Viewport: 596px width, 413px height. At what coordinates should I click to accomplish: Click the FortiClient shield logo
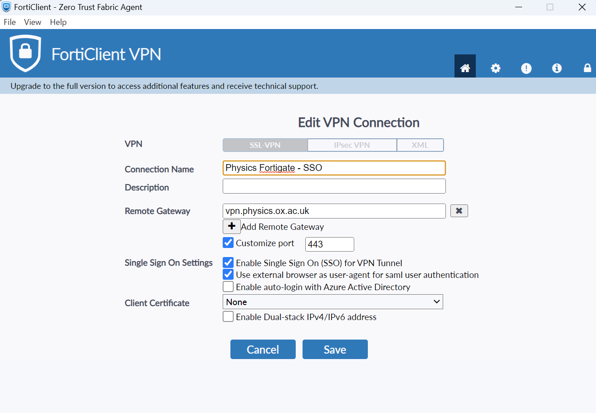[x=25, y=53]
